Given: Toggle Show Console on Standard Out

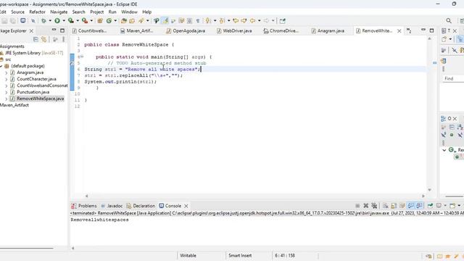Looking at the screenshot, I should pyautogui.click(x=411, y=206).
